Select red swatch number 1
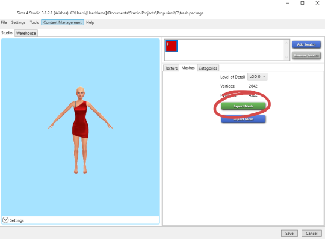Viewport: 325px width, 239px height. pyautogui.click(x=171, y=46)
